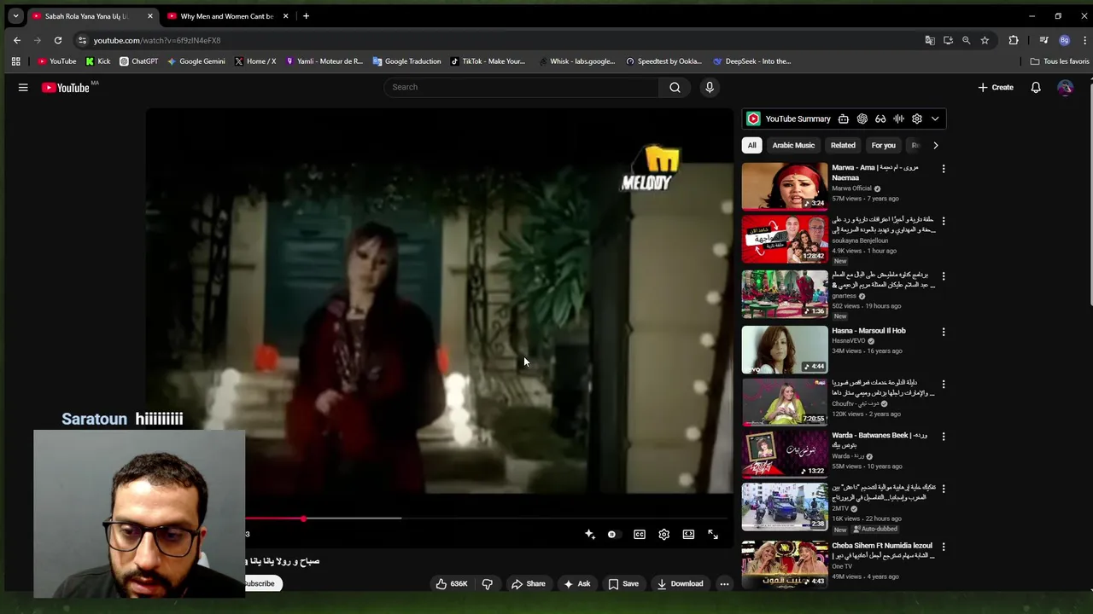Viewport: 1093px width, 614px height.
Task: Toggle subtitles with the CC button
Action: pos(640,534)
